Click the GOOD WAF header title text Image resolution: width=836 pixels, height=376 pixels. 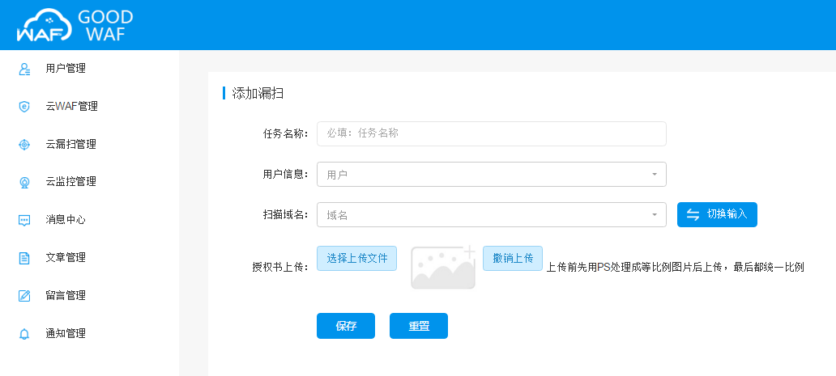tap(105, 26)
